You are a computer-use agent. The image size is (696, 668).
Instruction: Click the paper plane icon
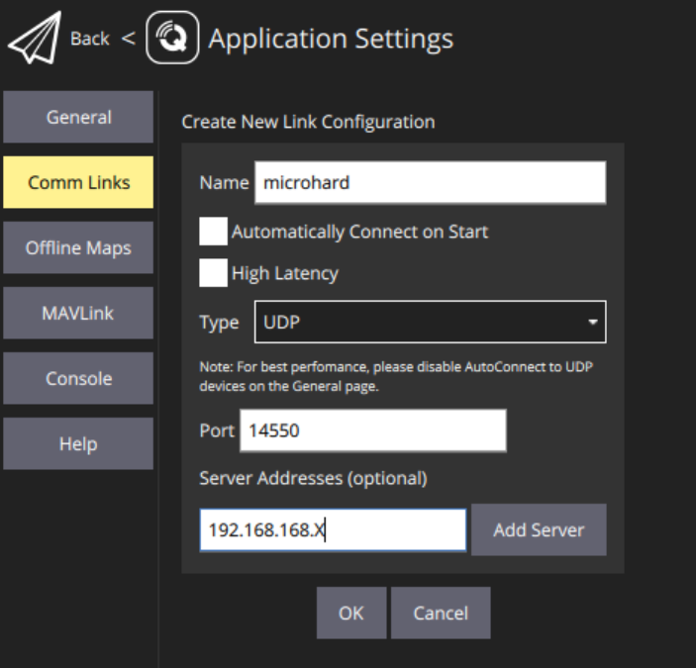click(x=34, y=39)
